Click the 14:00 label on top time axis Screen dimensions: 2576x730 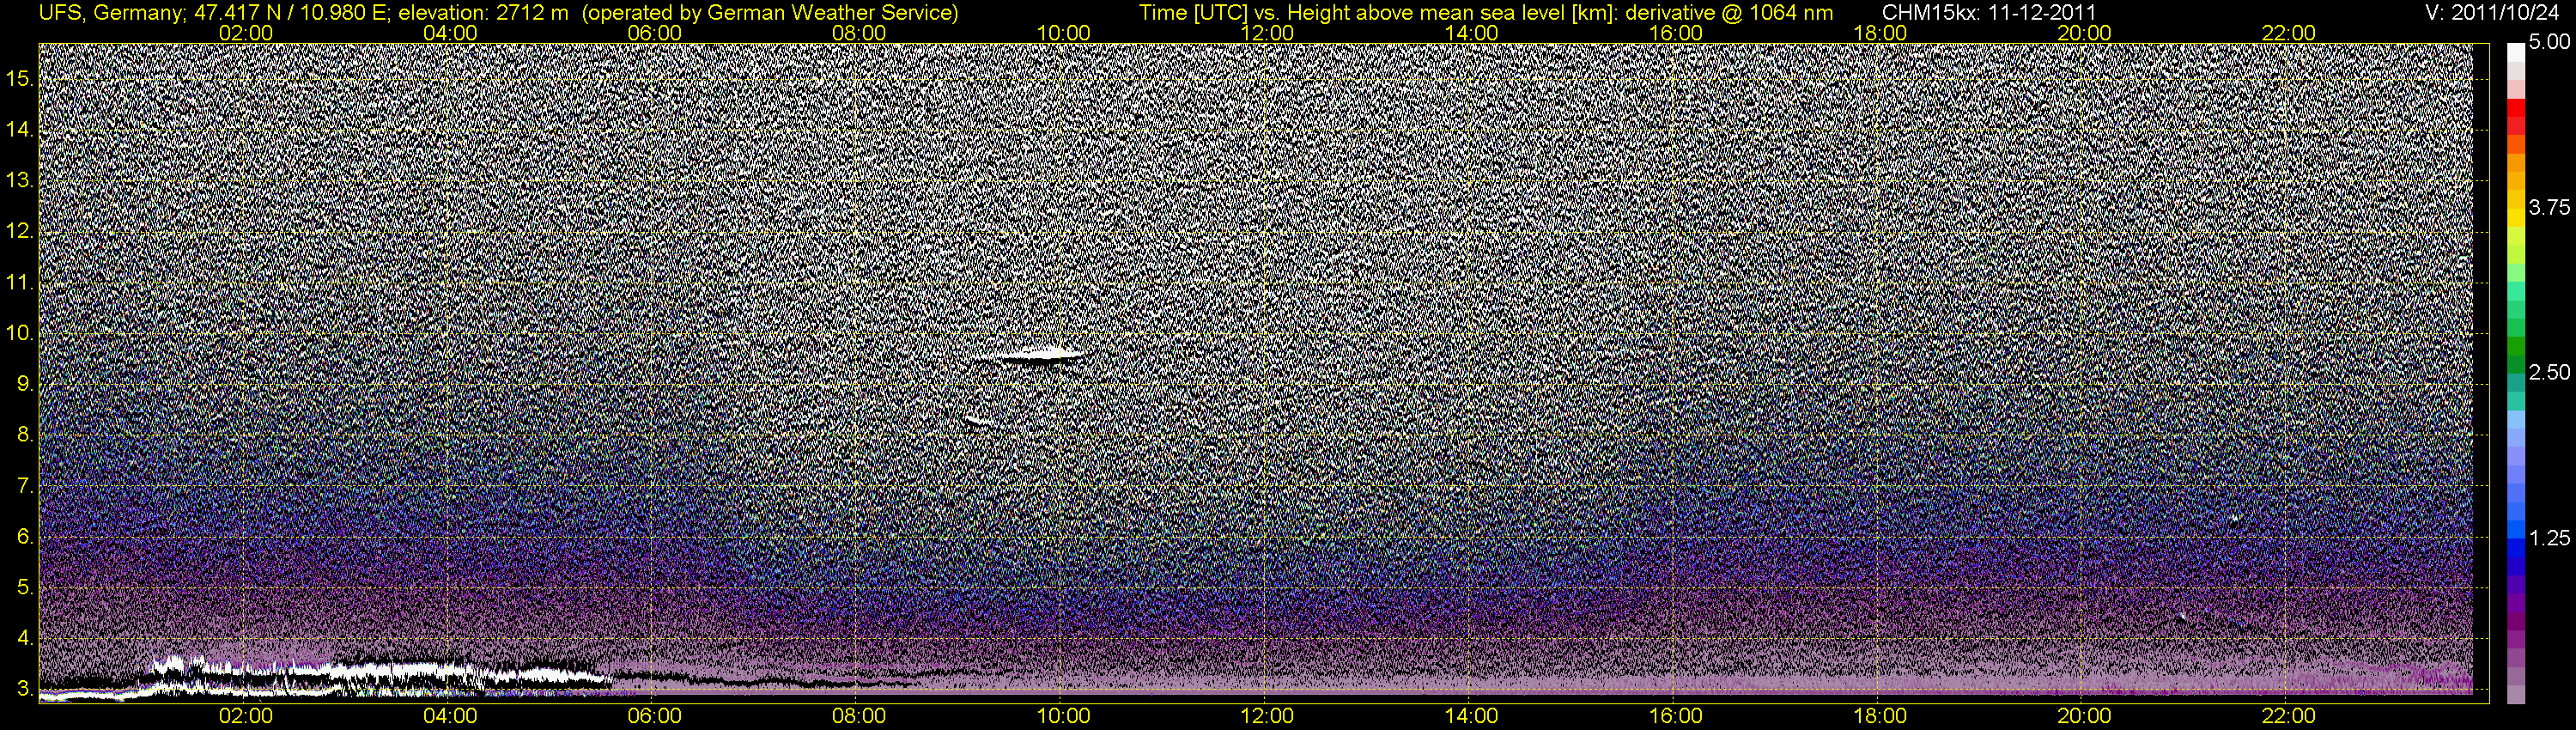tap(1472, 33)
